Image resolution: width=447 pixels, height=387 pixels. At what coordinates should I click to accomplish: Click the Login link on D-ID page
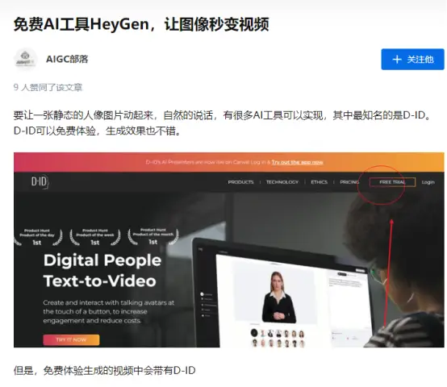click(x=428, y=182)
